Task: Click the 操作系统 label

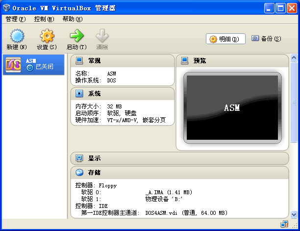Action: click(x=88, y=80)
